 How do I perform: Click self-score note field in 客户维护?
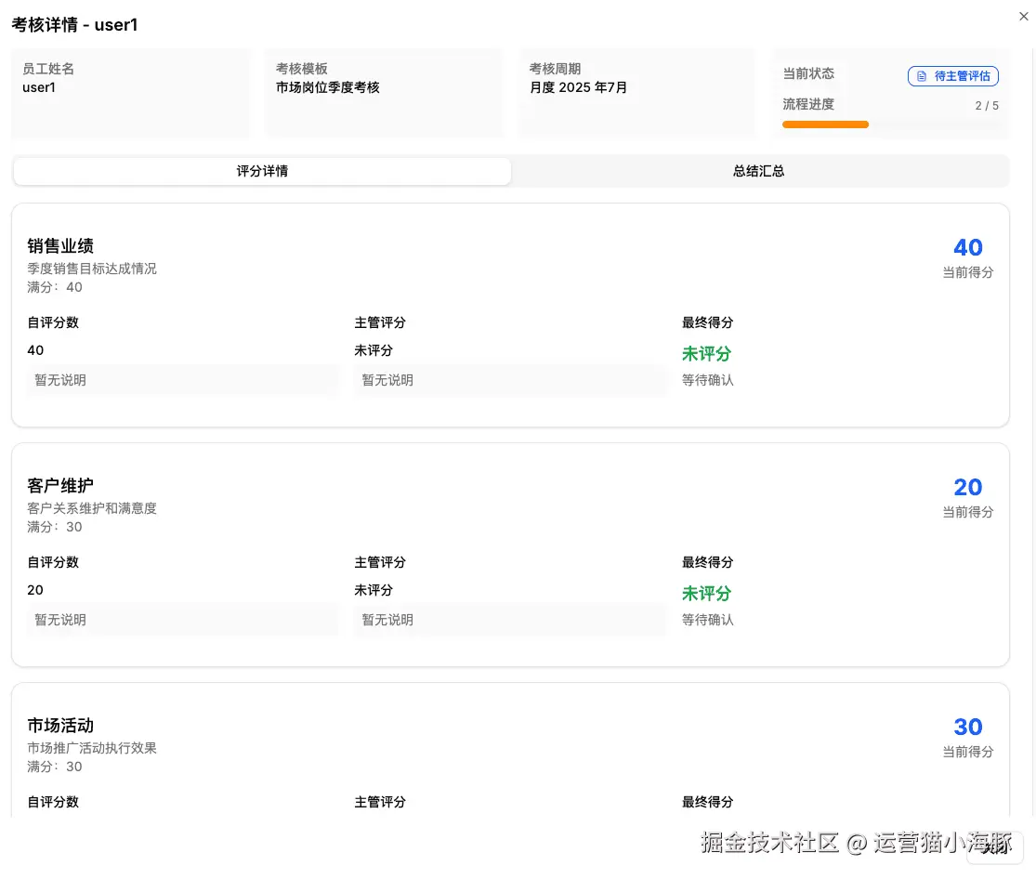coord(182,620)
